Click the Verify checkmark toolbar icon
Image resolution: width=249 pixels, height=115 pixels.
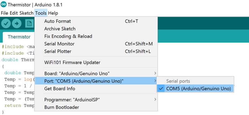[6, 24]
